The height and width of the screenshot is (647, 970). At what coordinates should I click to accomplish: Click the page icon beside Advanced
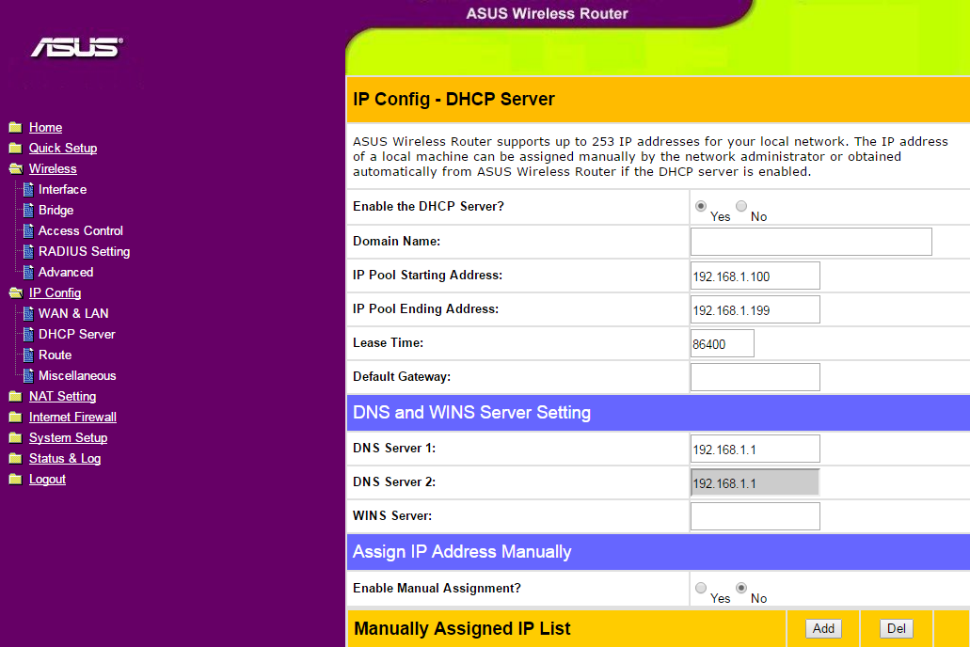click(x=28, y=272)
